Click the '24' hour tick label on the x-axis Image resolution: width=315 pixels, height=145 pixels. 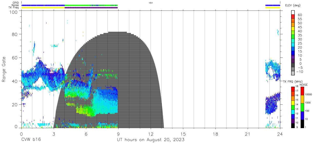280,134
